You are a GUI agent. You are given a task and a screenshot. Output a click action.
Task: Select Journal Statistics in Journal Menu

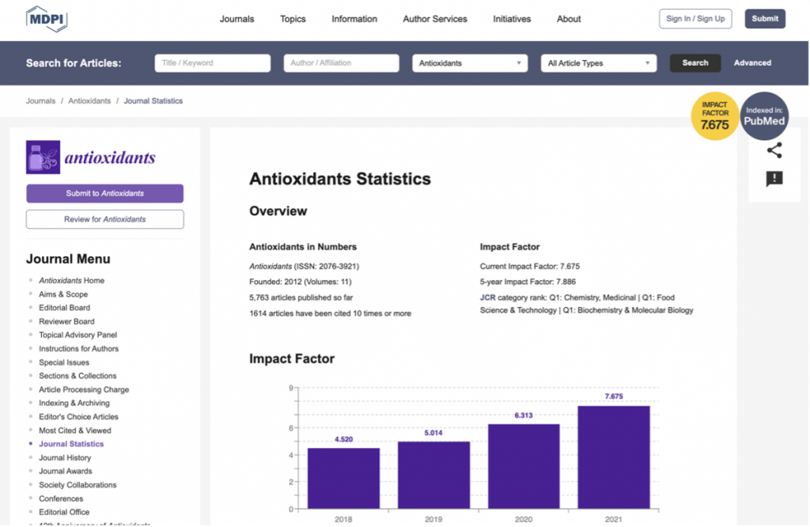(71, 444)
